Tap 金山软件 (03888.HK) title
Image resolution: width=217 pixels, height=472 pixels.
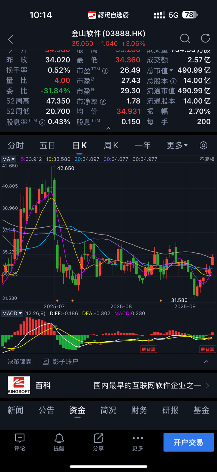tap(108, 33)
